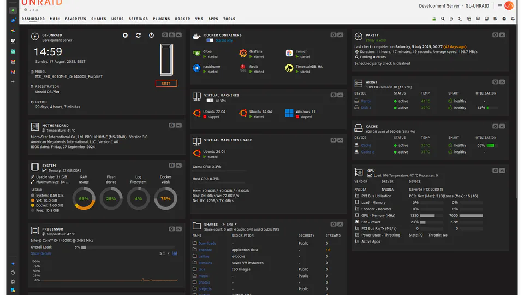Open the SMB shares protocol dropdown
This screenshot has width=524, height=295.
[x=230, y=224]
